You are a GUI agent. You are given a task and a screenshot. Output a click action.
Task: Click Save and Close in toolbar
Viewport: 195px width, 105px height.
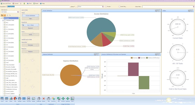click(x=6, y=3)
